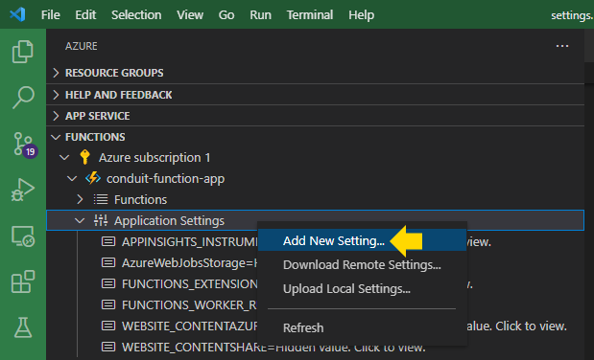Choose Refresh in the context menu
594x360 pixels.
362,327
